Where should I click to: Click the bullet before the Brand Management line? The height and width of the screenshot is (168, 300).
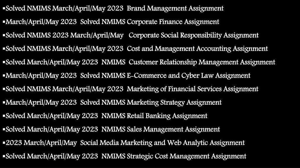click(x=4, y=8)
